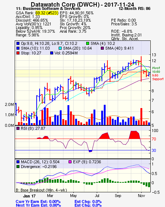
Task: Click the Sls: 17,18,23,19% text
Action: pyautogui.click(x=75, y=20)
